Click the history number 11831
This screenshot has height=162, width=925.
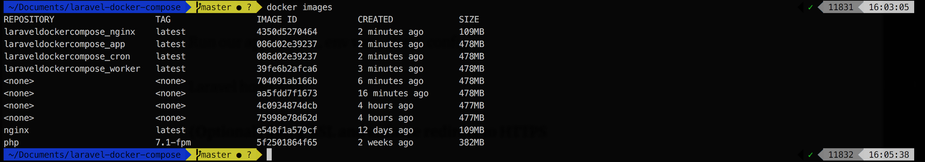pos(841,7)
